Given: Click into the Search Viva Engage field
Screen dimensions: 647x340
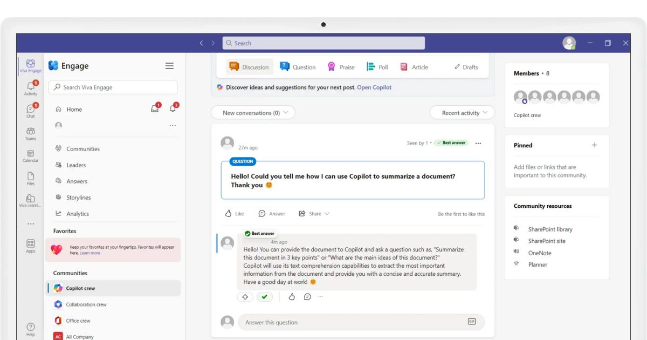Looking at the screenshot, I should (113, 87).
